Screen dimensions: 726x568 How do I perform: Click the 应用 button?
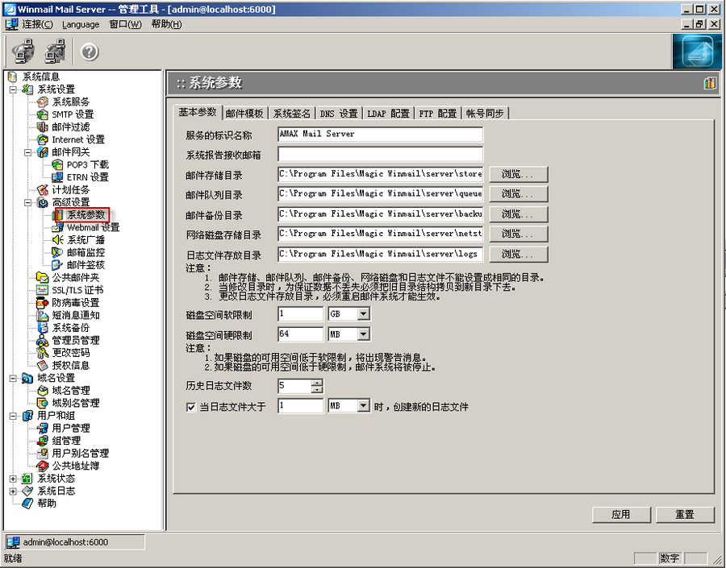[x=620, y=514]
